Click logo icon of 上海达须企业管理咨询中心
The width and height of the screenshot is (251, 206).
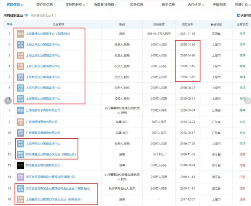point(20,56)
